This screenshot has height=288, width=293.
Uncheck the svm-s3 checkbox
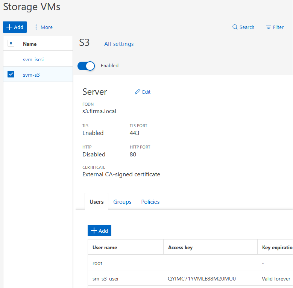11,74
